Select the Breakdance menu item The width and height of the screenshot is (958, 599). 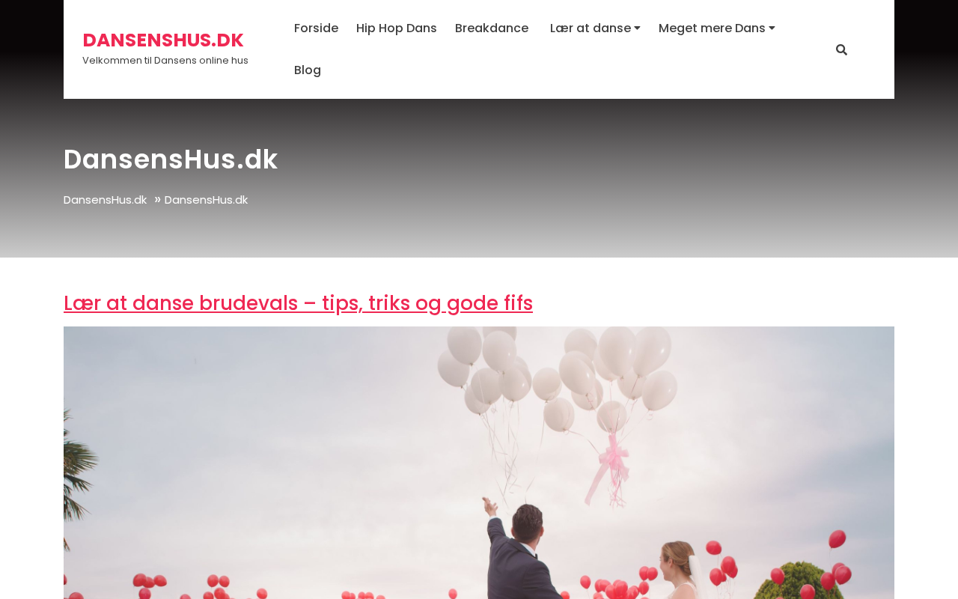pos(492,28)
